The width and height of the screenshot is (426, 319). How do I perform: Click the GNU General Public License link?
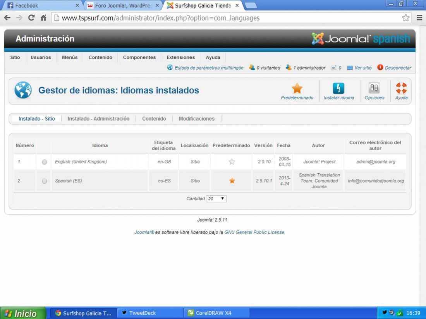coord(254,232)
